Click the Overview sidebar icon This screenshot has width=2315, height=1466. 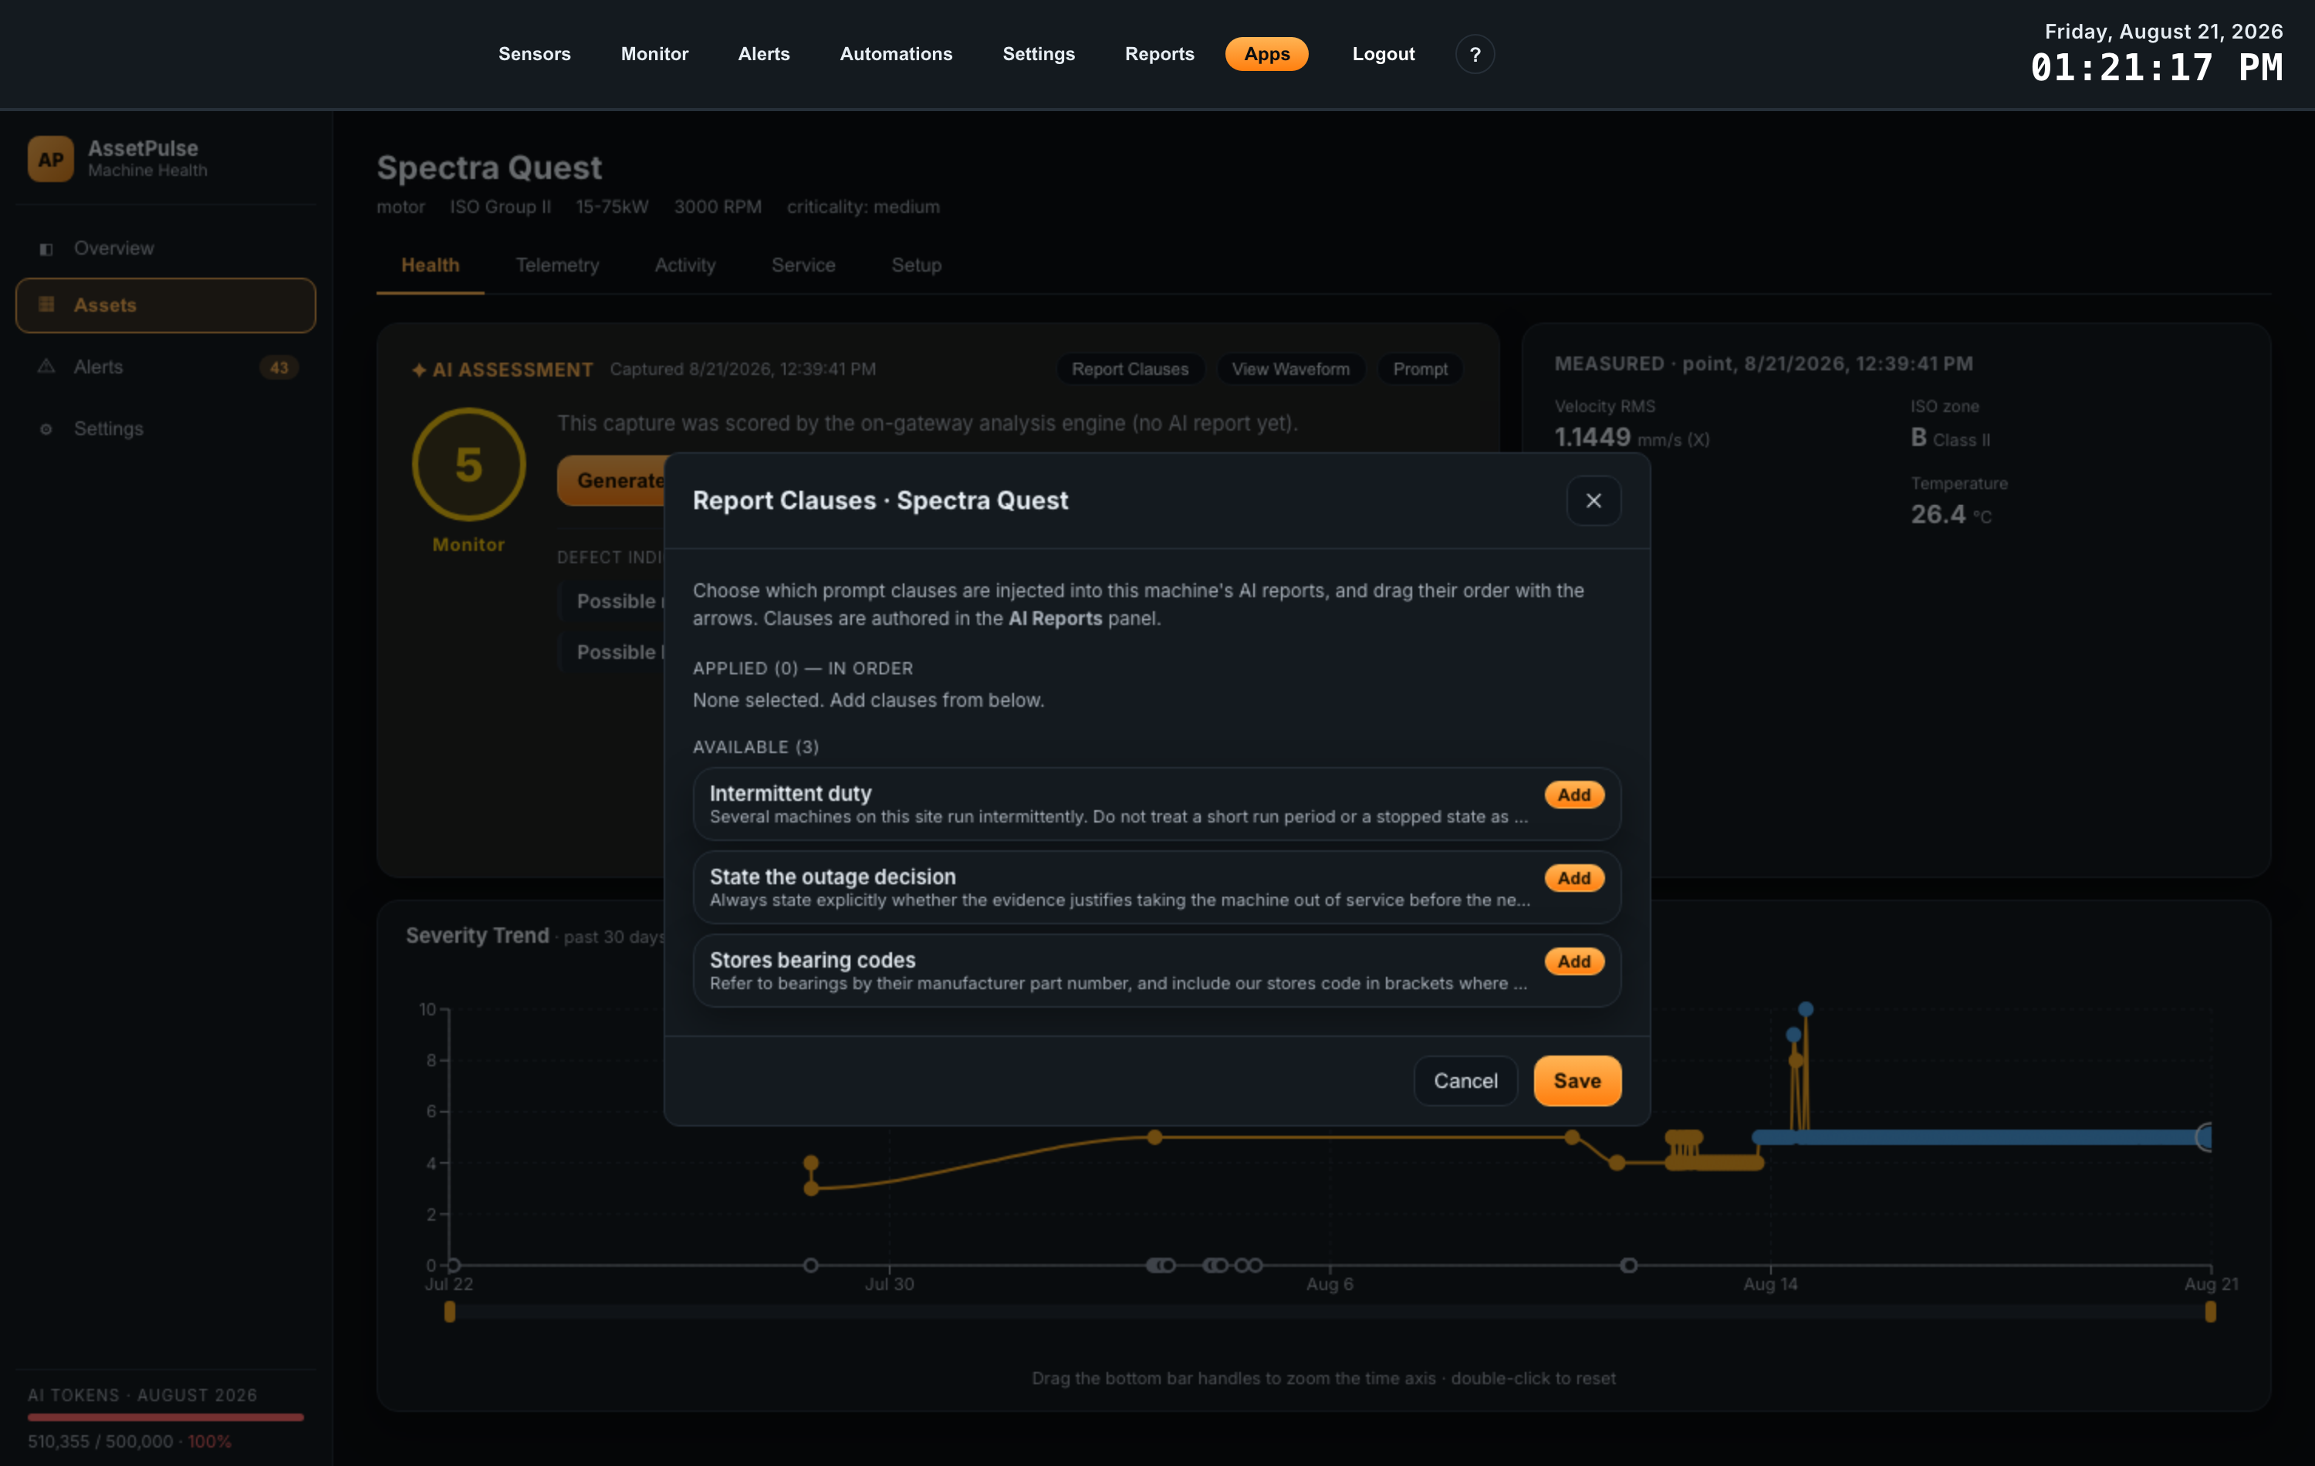tap(46, 249)
